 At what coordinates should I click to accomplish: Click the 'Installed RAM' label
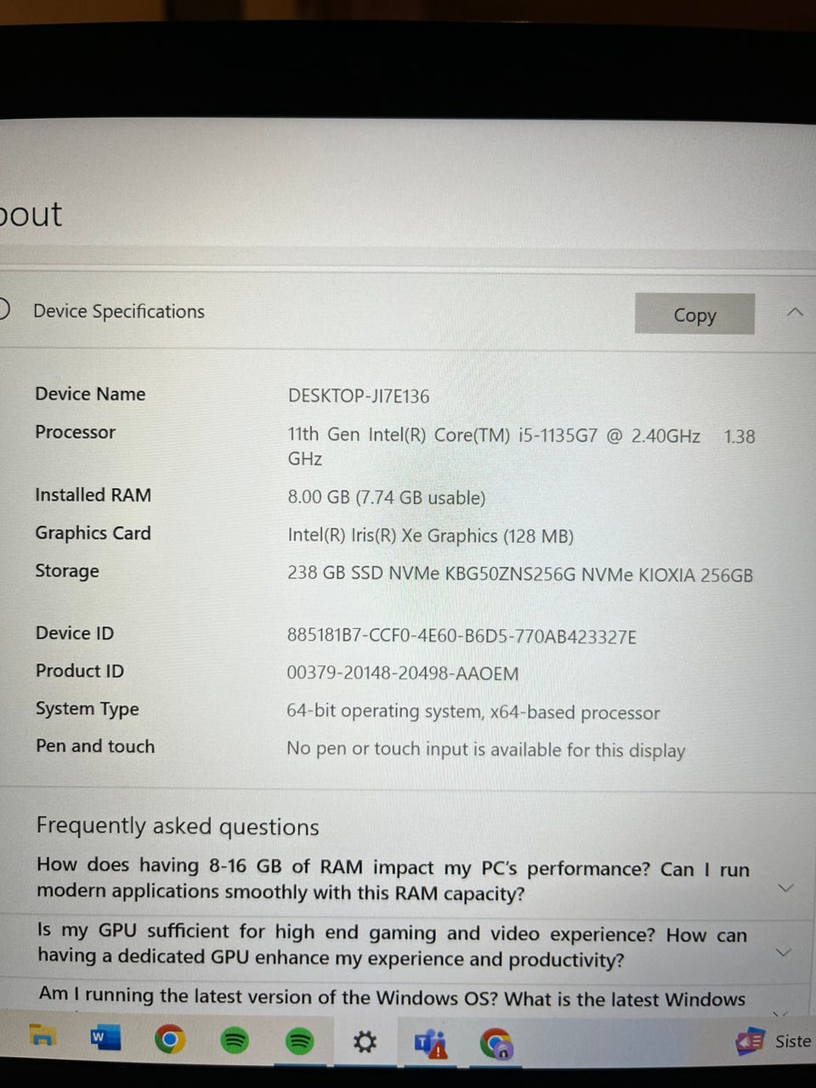(x=93, y=495)
